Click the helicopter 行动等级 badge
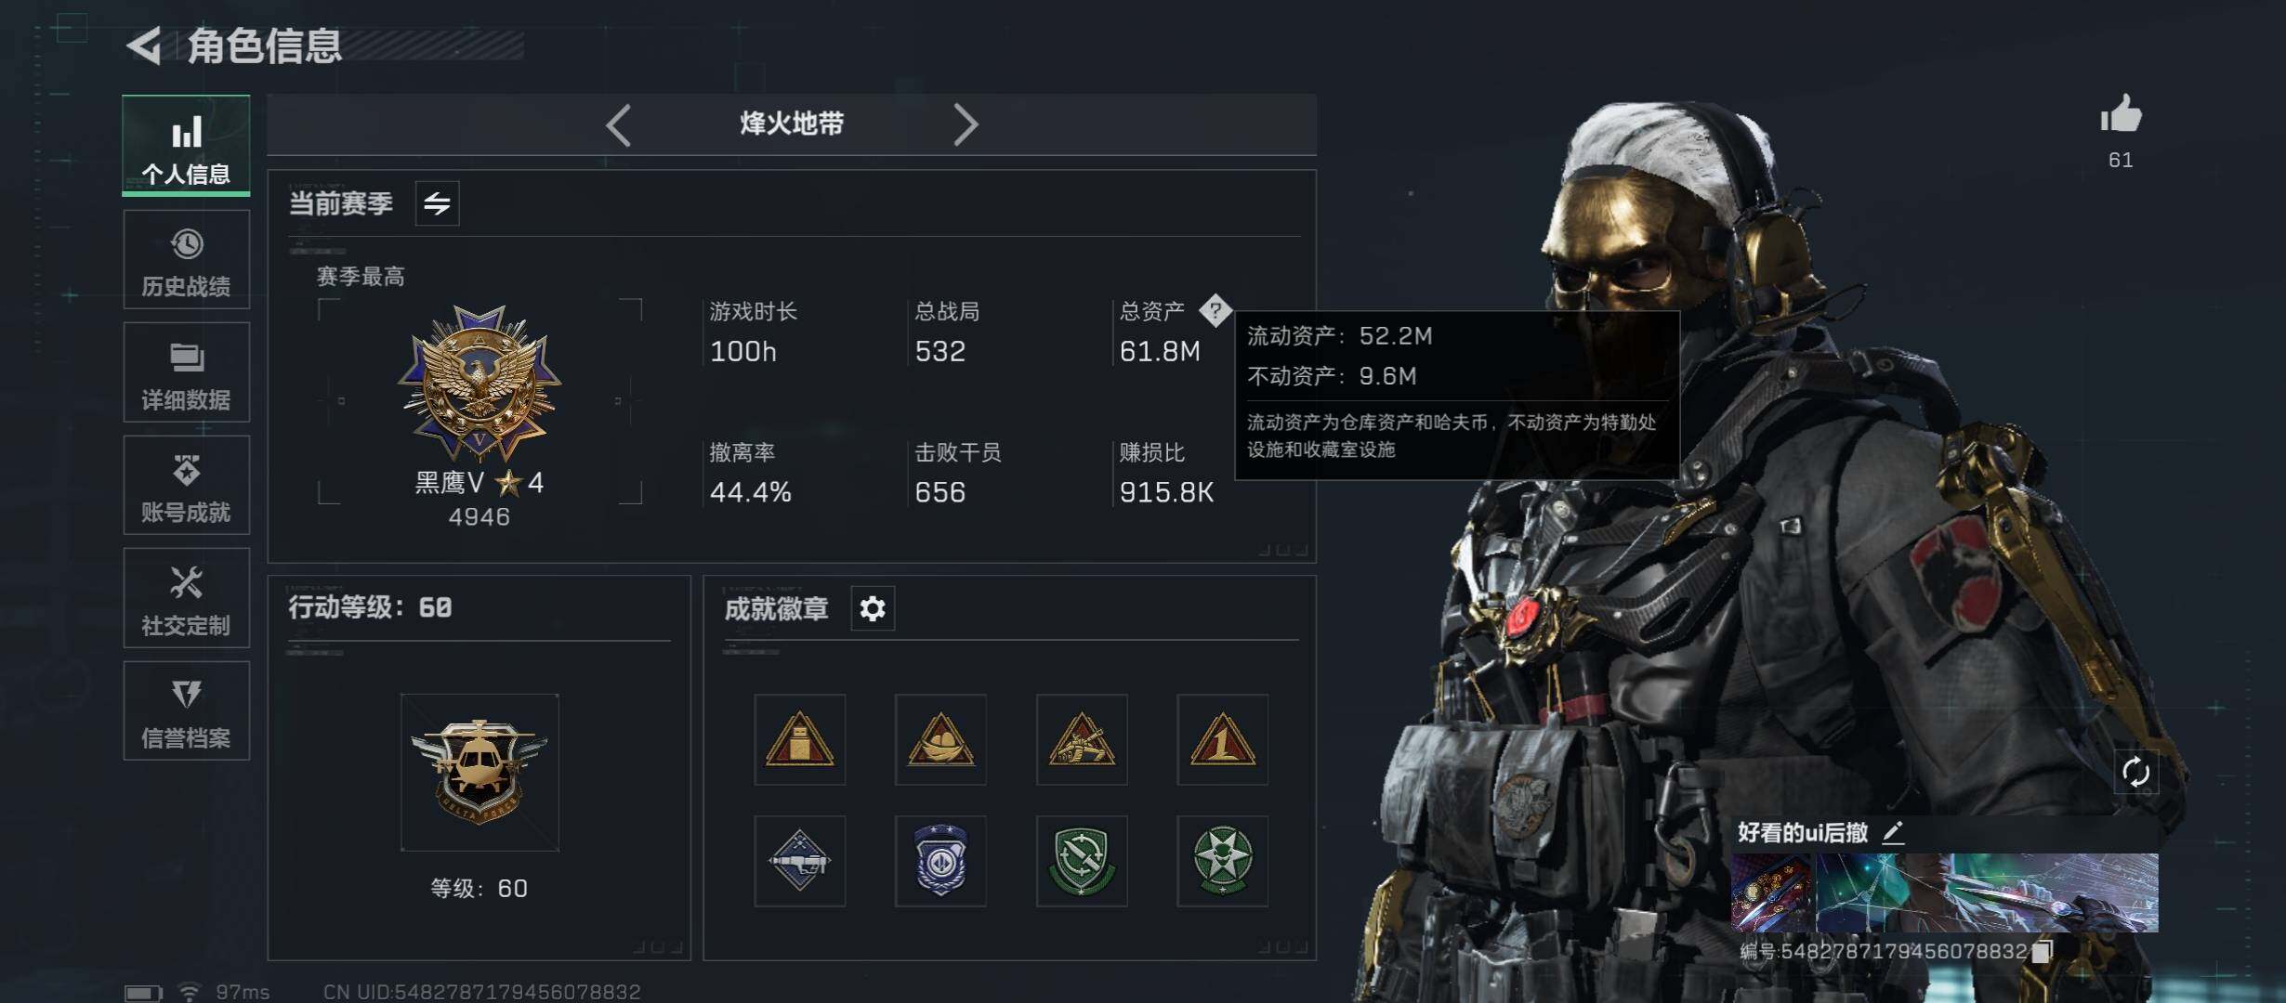Screen dimensions: 2286x1003 click(x=480, y=772)
